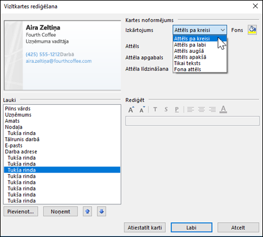
Task: Toggle bold T formatting icon
Action: [155, 110]
